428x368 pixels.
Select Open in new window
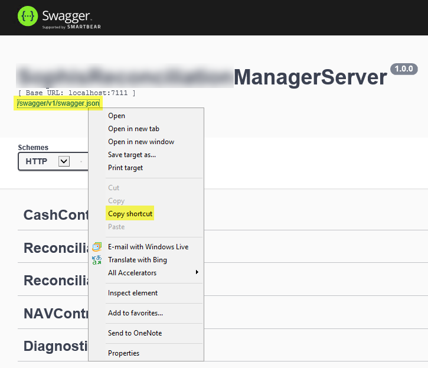click(141, 142)
